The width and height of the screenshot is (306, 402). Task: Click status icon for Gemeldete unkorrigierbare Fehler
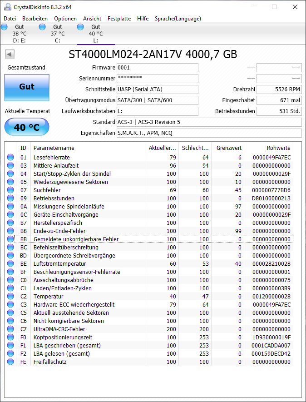coord(10,239)
